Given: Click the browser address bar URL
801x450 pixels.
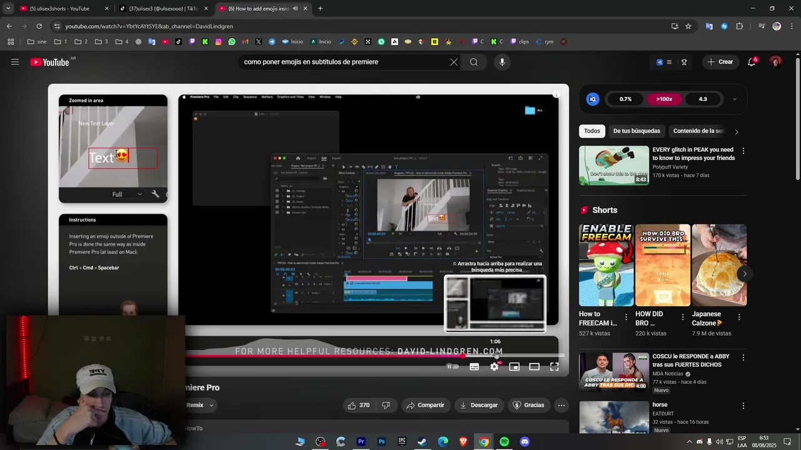Looking at the screenshot, I should [x=149, y=26].
